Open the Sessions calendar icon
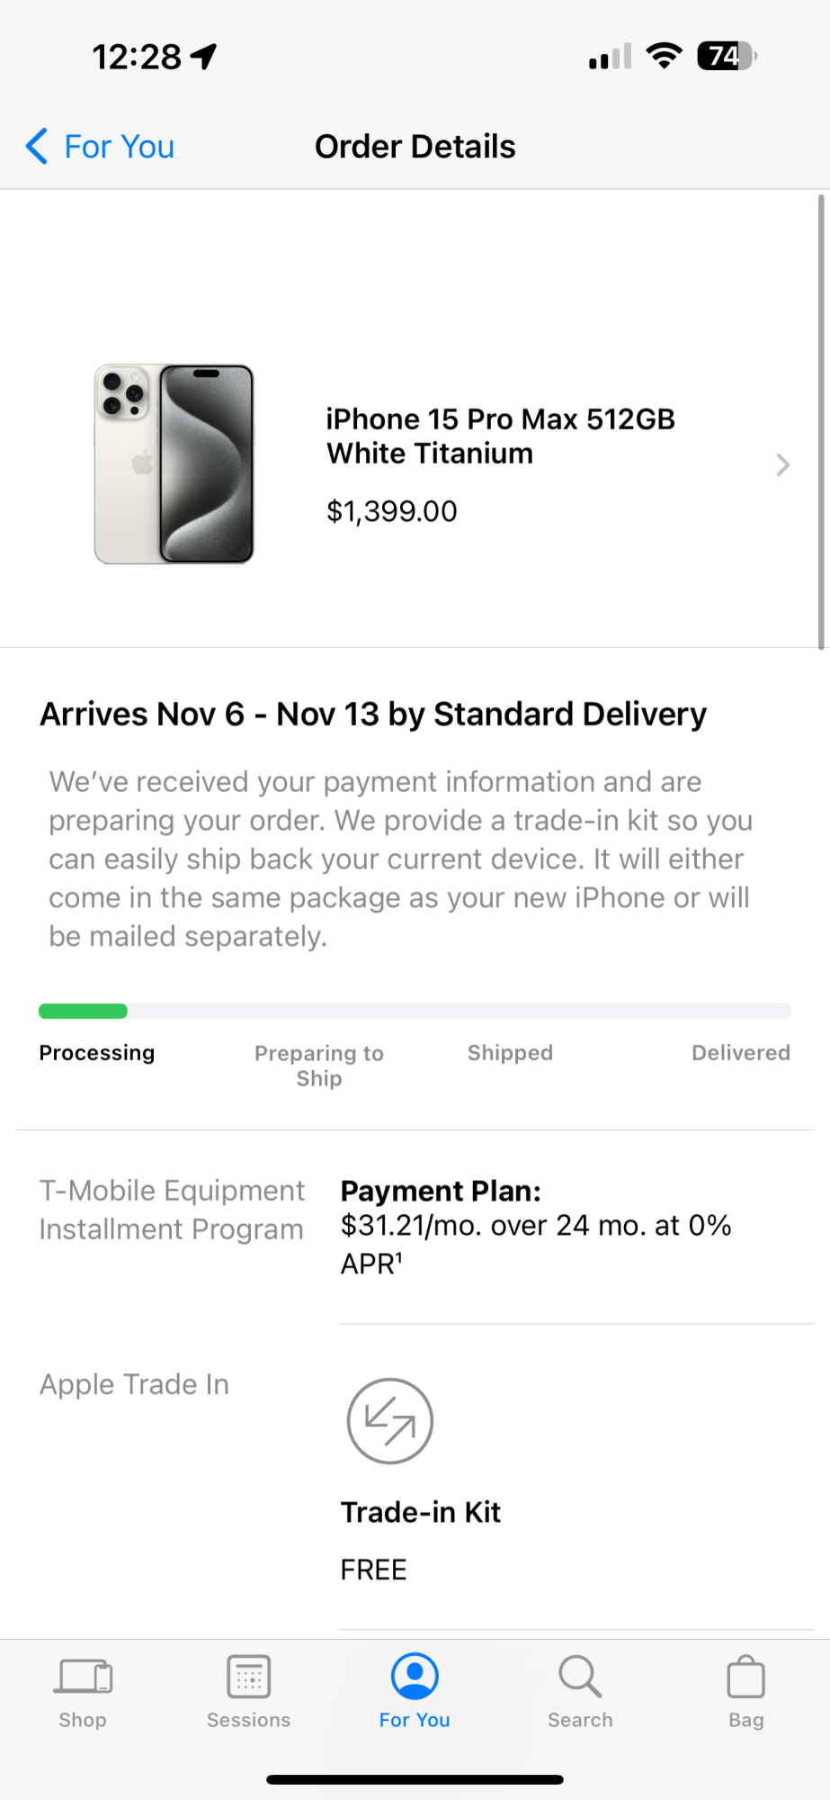This screenshot has height=1800, width=830. pyautogui.click(x=249, y=1678)
